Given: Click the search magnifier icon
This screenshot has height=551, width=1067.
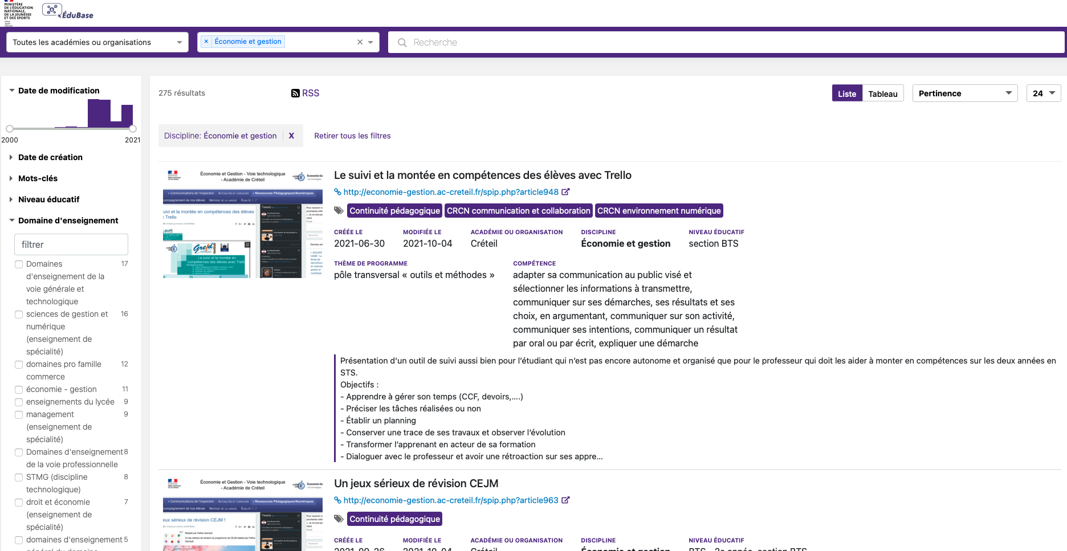Looking at the screenshot, I should (x=402, y=43).
